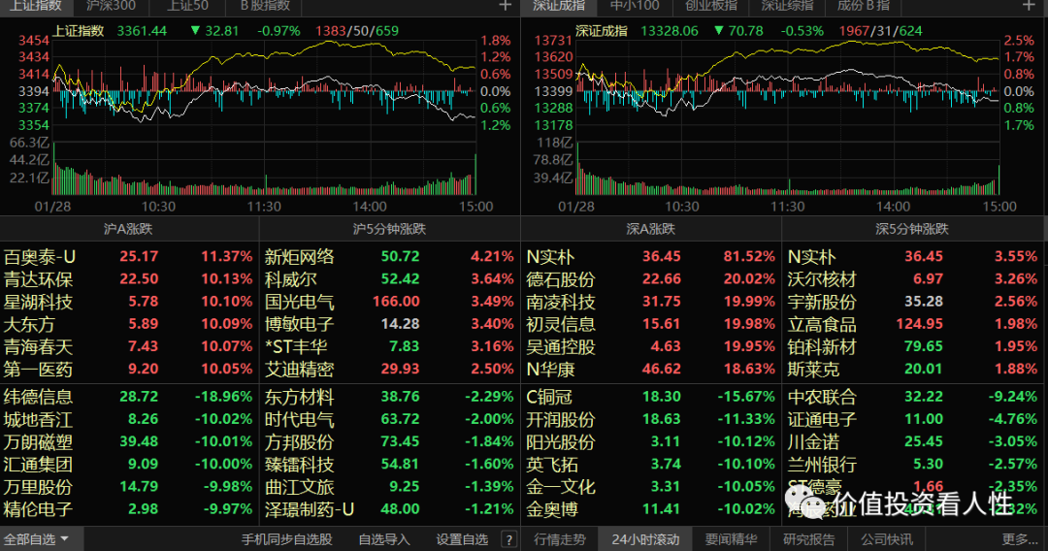The width and height of the screenshot is (1048, 551).
Task: Click the 更多... link
Action: tap(1019, 539)
